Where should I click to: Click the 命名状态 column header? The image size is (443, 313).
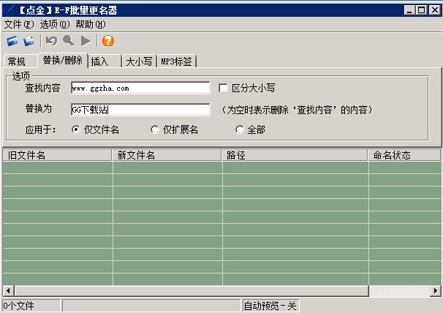tap(404, 155)
